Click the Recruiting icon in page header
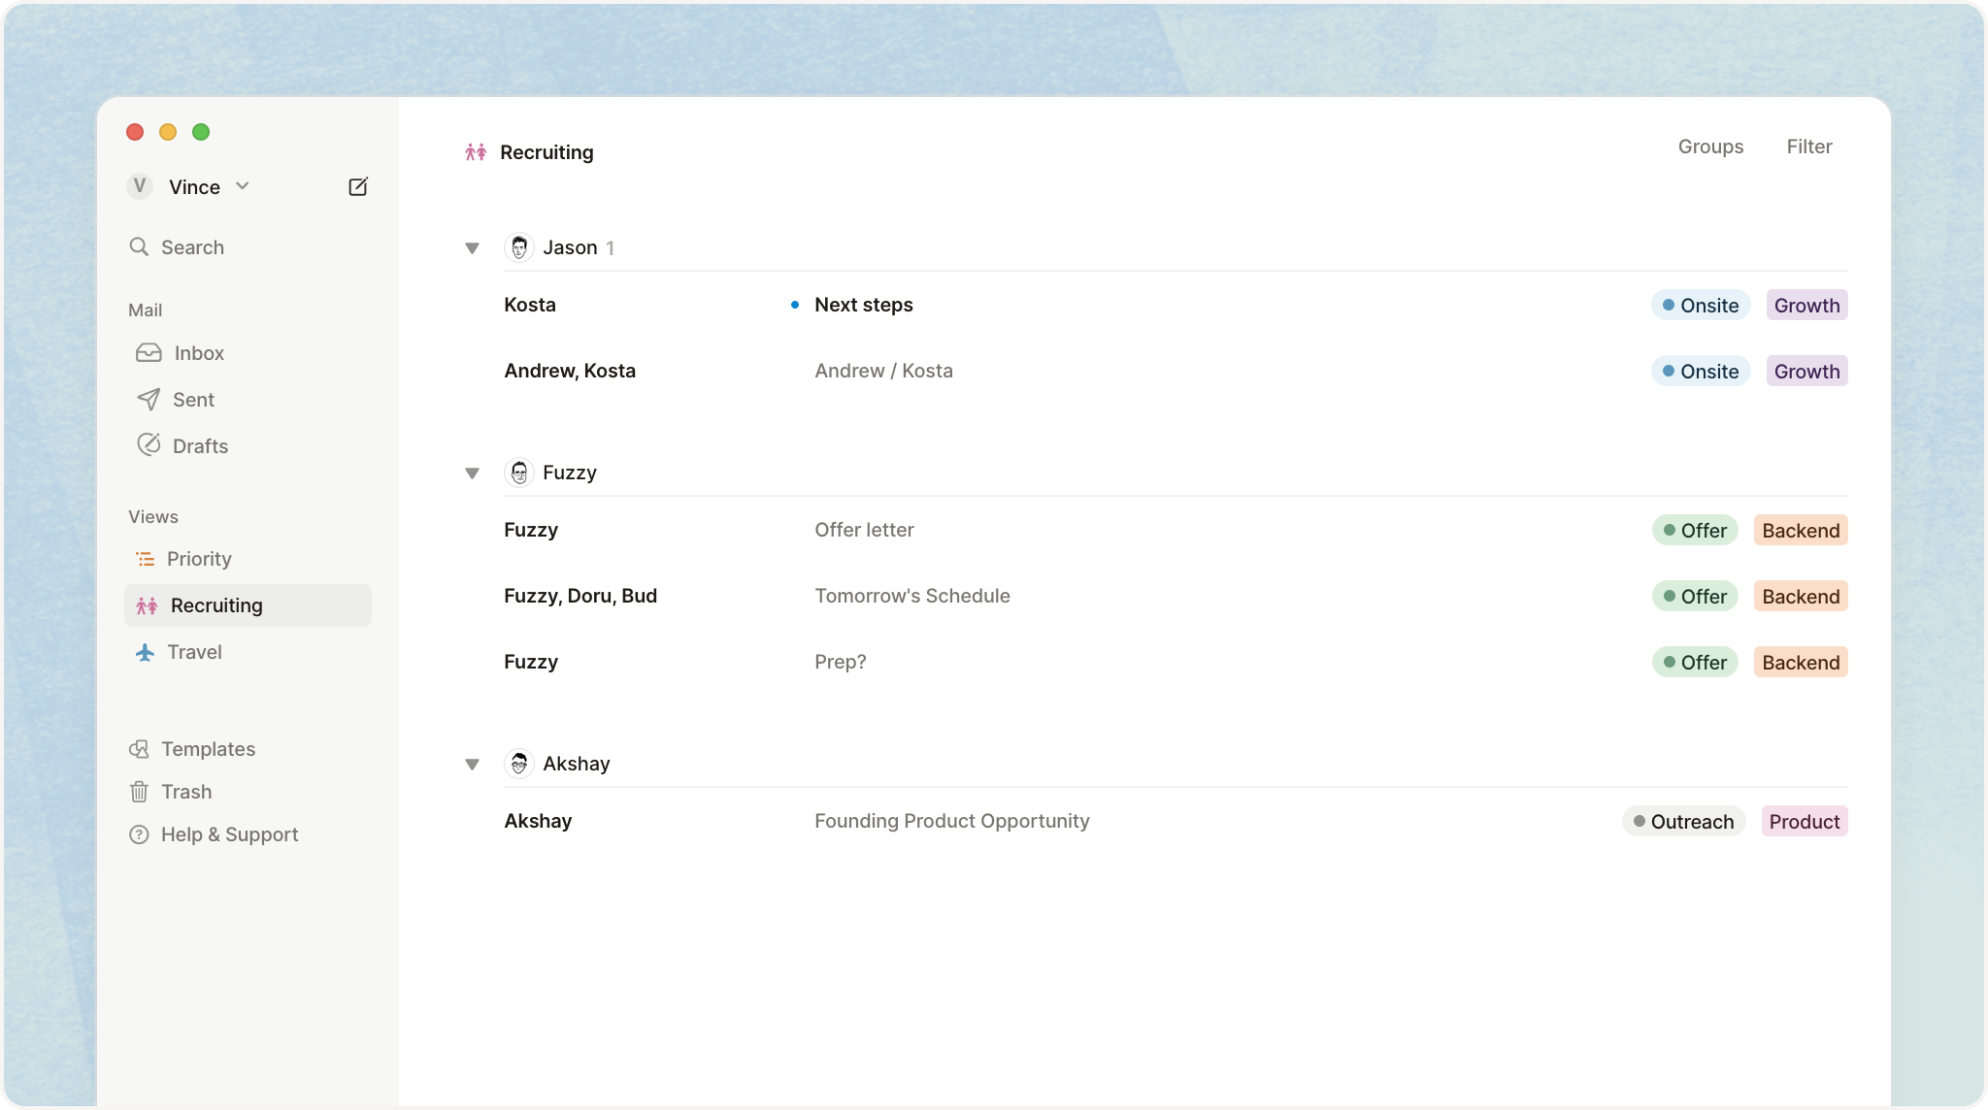The height and width of the screenshot is (1110, 1988). tap(476, 151)
